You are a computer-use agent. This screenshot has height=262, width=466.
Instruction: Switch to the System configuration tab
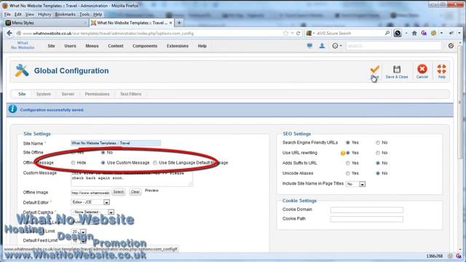coord(44,94)
